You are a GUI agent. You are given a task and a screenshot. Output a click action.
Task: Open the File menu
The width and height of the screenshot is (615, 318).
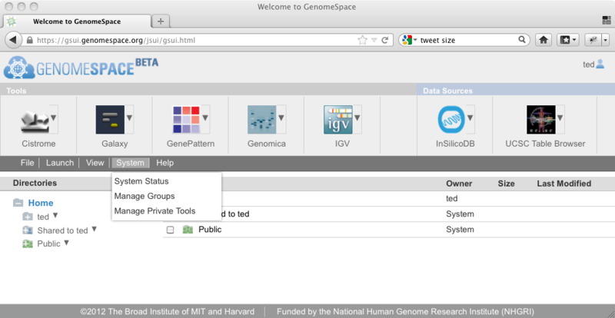pyautogui.click(x=27, y=163)
